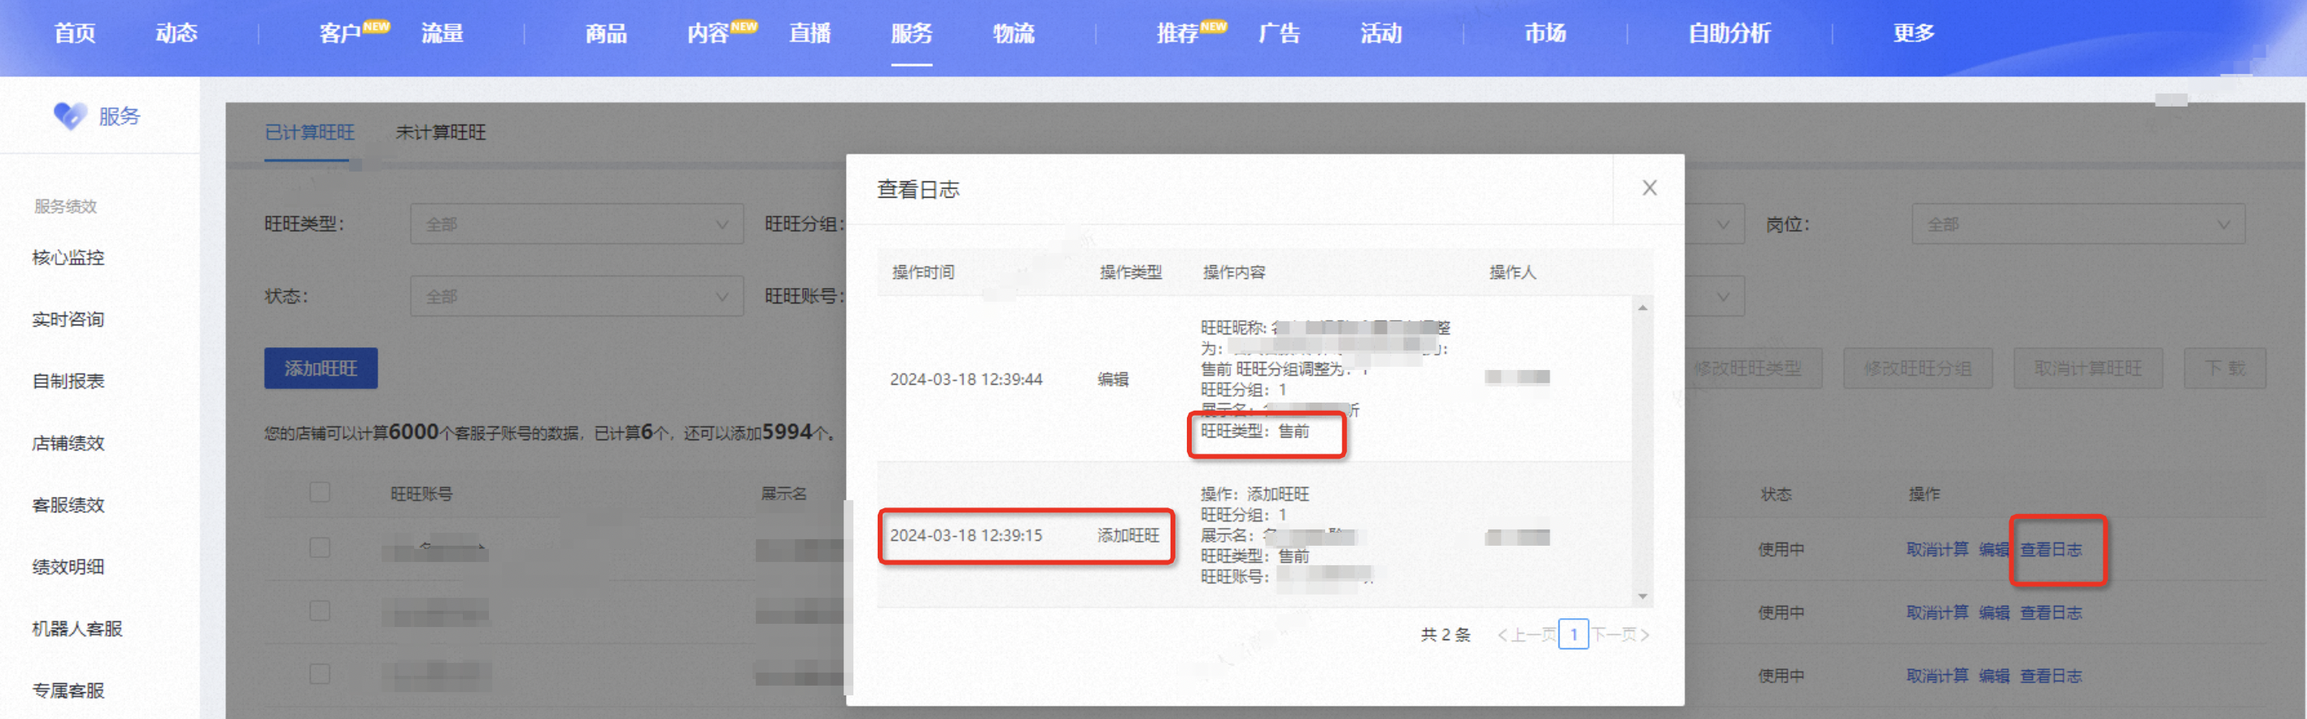
Task: Open the 自助分析 top navigation item
Action: (1729, 33)
